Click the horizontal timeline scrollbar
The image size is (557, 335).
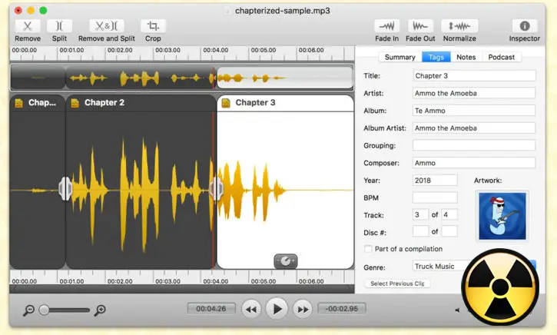coord(182,288)
